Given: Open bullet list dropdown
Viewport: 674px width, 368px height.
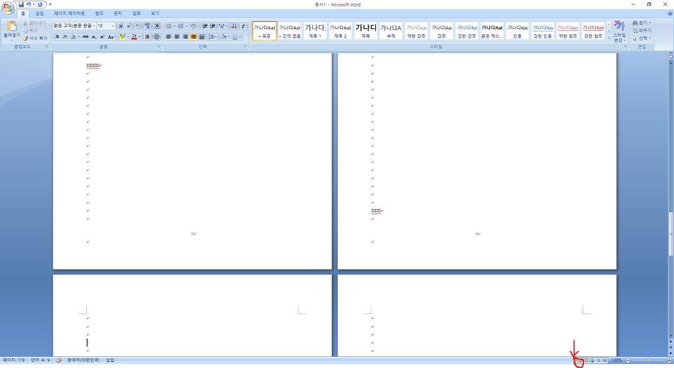Looking at the screenshot, I should (x=174, y=26).
